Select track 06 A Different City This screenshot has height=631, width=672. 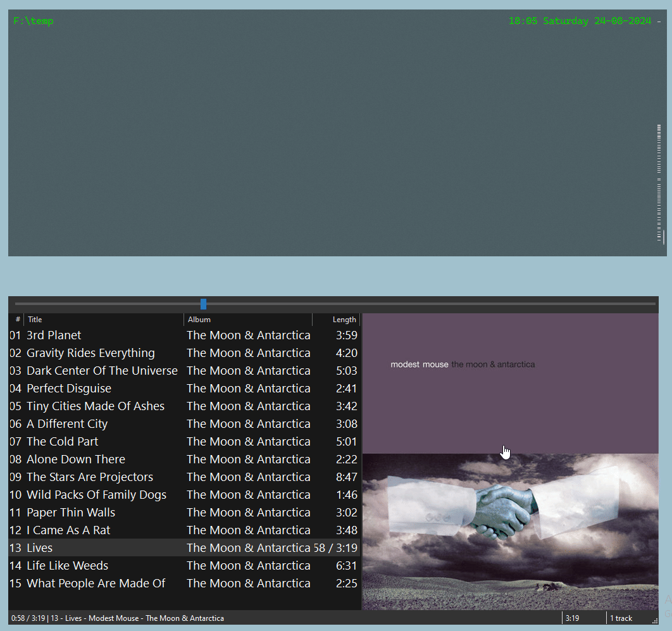tap(184, 424)
